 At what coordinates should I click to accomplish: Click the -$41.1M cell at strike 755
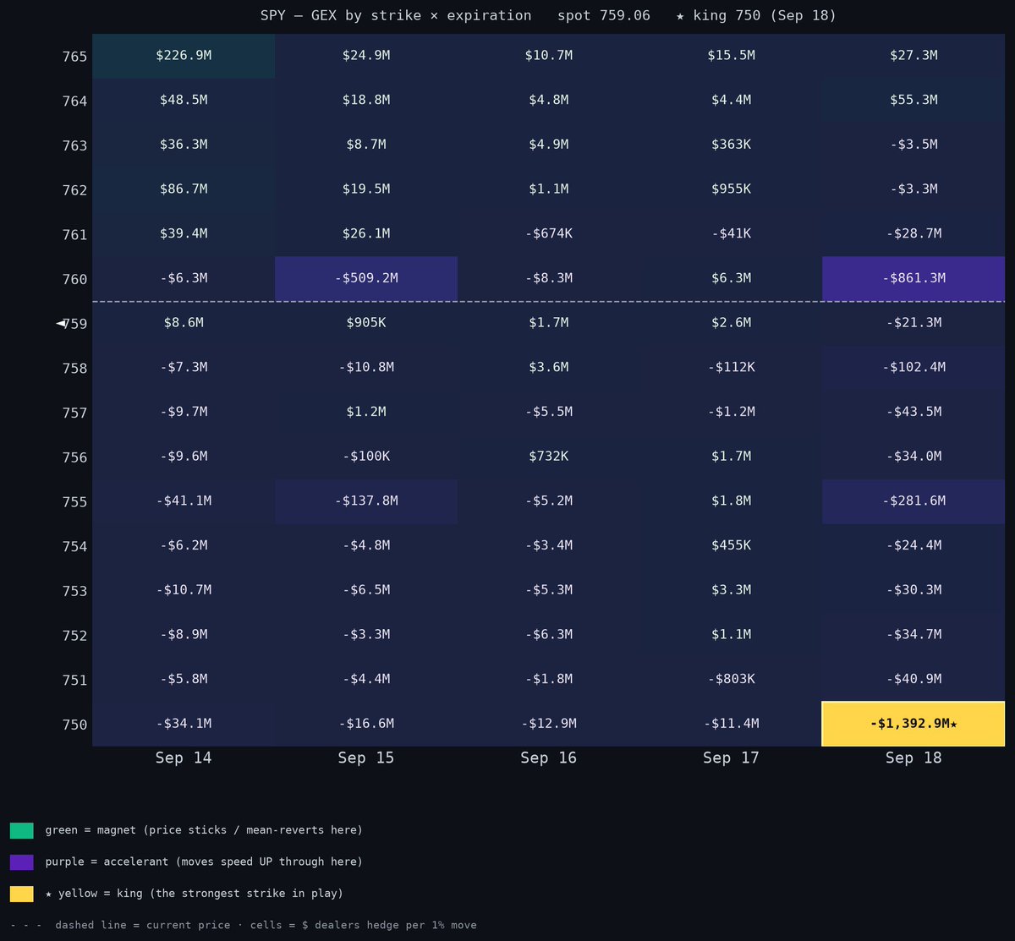(x=184, y=501)
